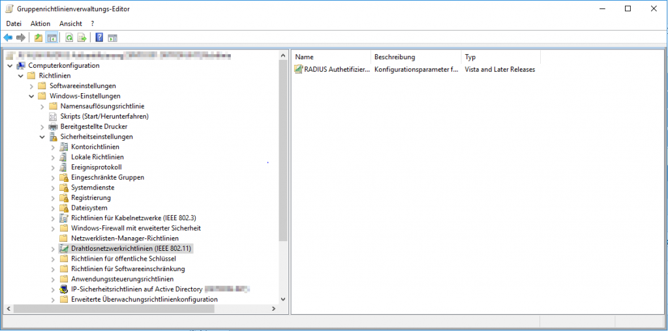Open the Aktion menu
Screen dimensions: 668x331
click(40, 23)
